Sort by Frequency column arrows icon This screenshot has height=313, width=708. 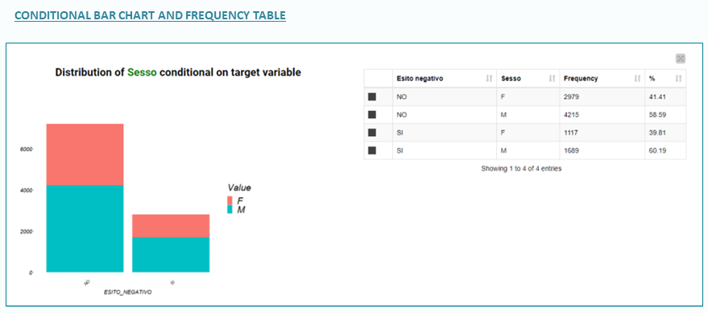click(x=637, y=79)
